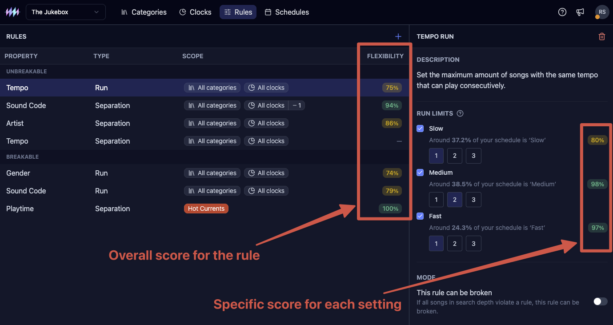Click the Sound Code clocks minus-one badge

[x=297, y=105]
